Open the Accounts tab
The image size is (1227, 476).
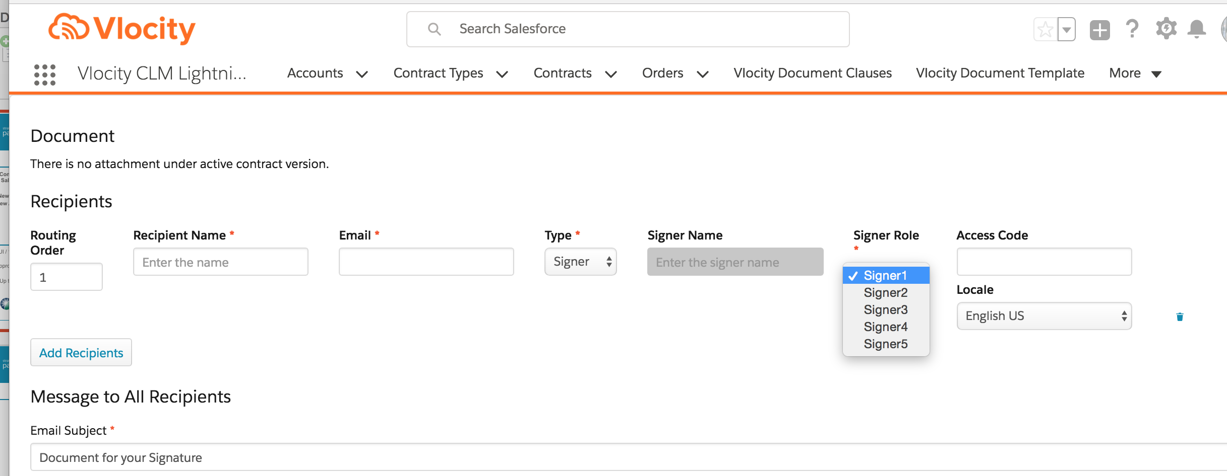(315, 73)
